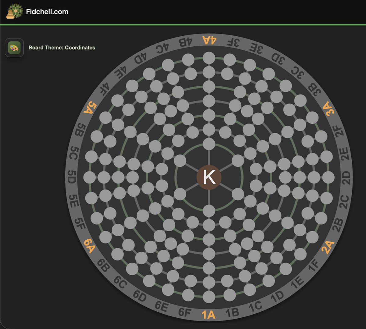Click the 3E coordinate label

(x=256, y=48)
